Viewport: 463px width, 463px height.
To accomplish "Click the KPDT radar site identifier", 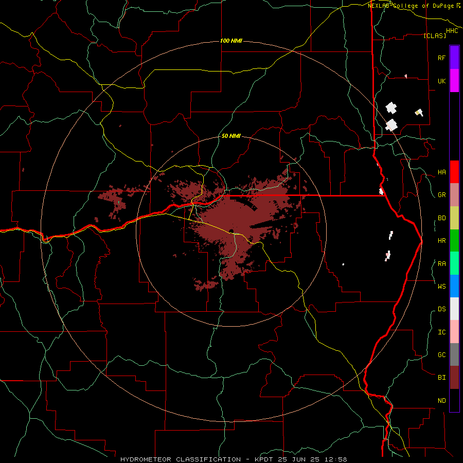I will point(265,459).
